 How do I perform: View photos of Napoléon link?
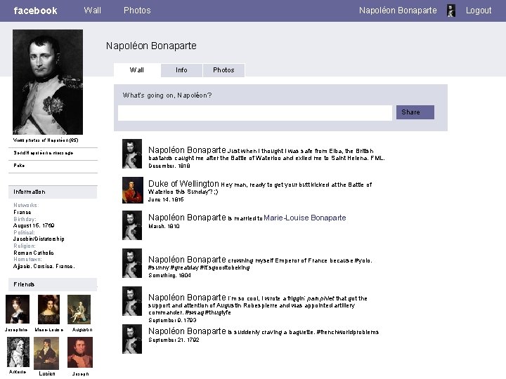[46, 140]
